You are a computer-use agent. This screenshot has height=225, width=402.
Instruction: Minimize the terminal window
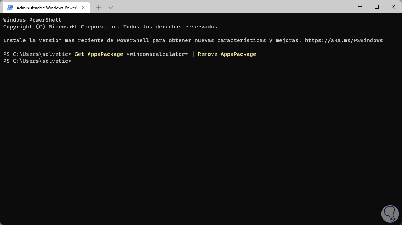[360, 7]
